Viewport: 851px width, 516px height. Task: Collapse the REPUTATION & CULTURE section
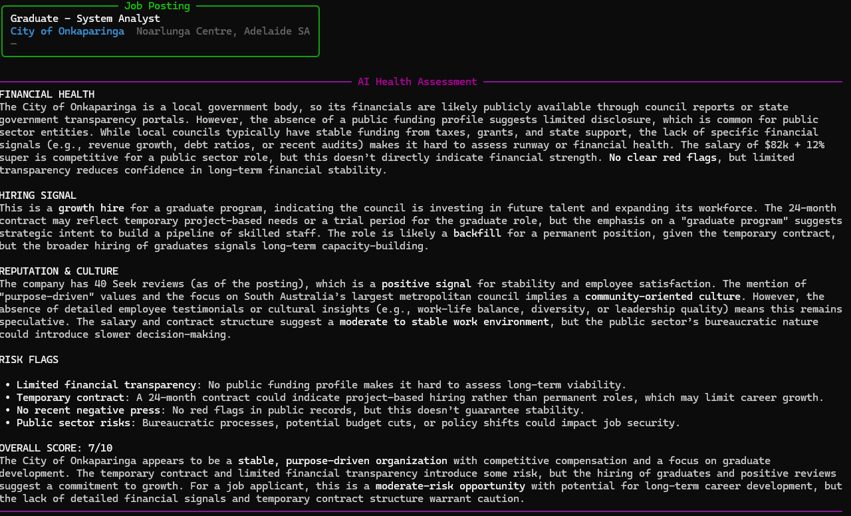(59, 271)
